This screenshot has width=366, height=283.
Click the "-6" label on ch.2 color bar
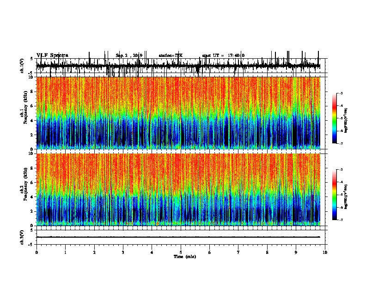click(341, 207)
